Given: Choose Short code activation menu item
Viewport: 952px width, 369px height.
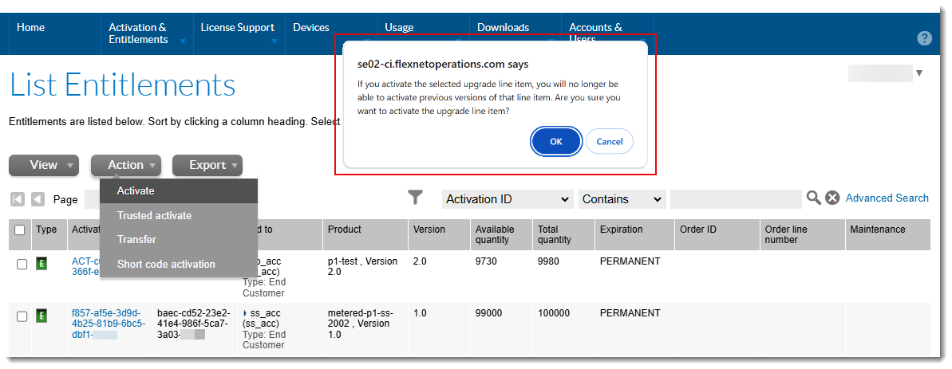Looking at the screenshot, I should click(x=166, y=264).
